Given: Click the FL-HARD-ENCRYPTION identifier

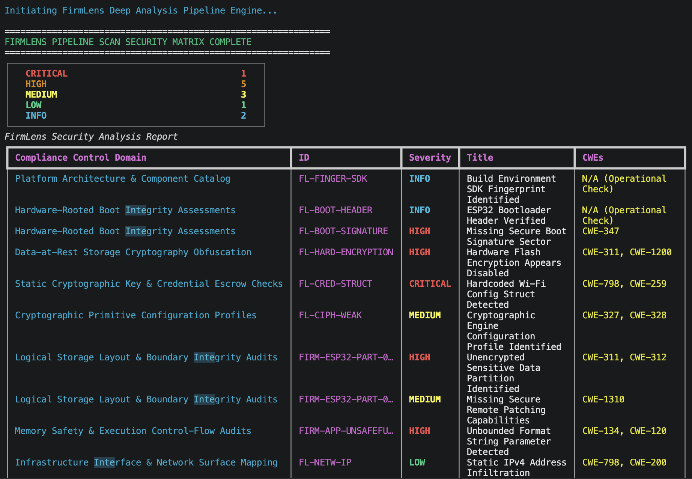Looking at the screenshot, I should [346, 252].
